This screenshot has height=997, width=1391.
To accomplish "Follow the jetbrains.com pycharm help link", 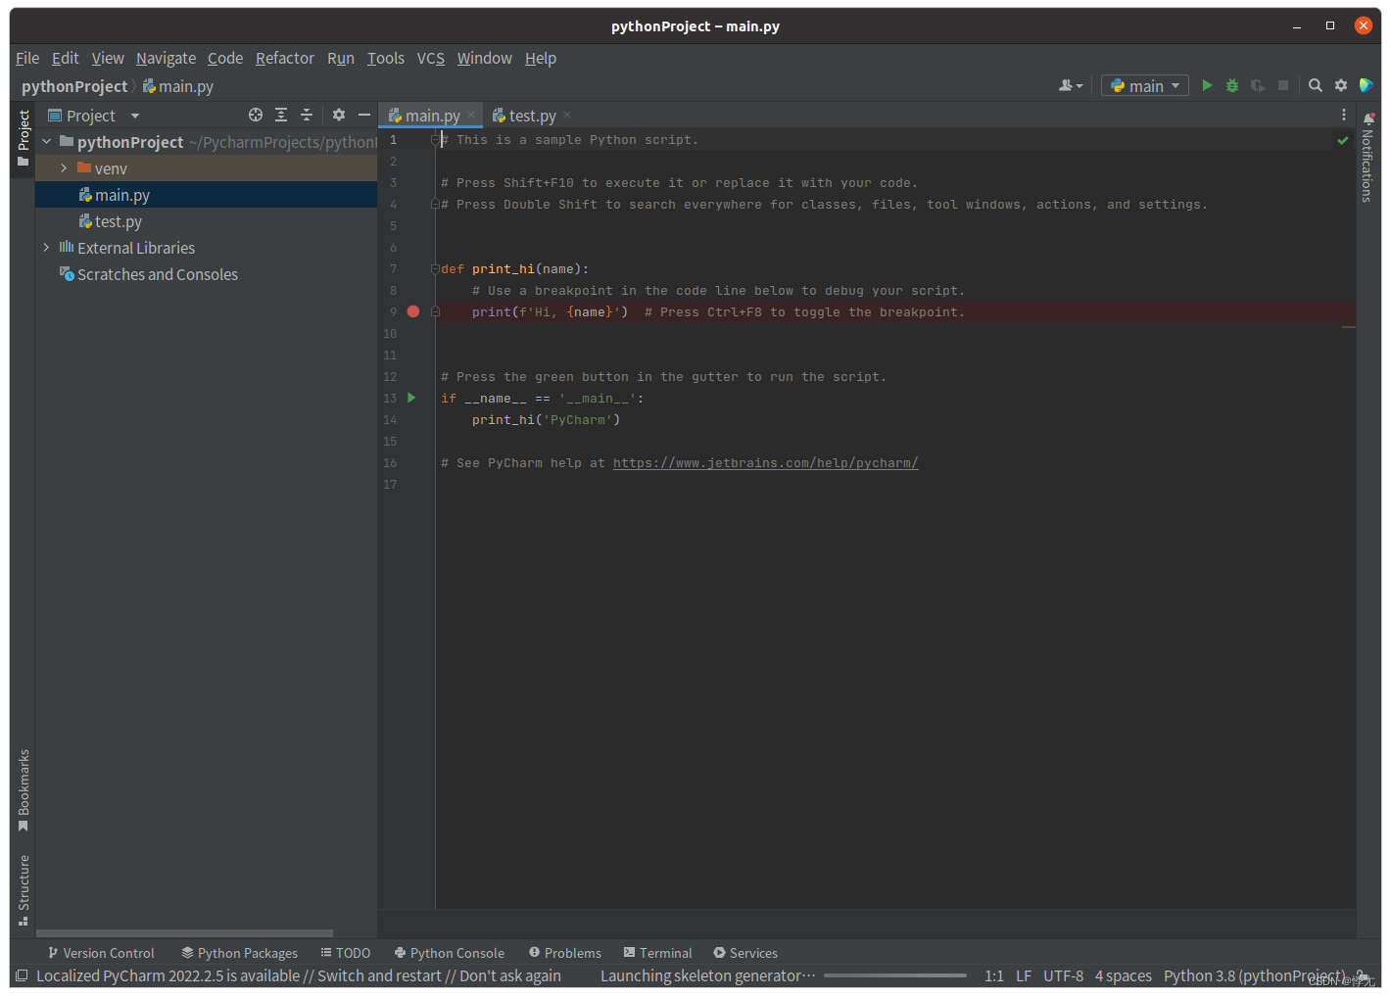I will pyautogui.click(x=765, y=463).
